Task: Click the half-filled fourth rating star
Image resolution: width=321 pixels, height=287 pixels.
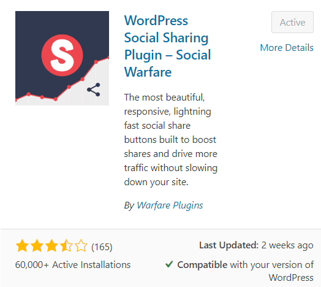Action: point(66,245)
